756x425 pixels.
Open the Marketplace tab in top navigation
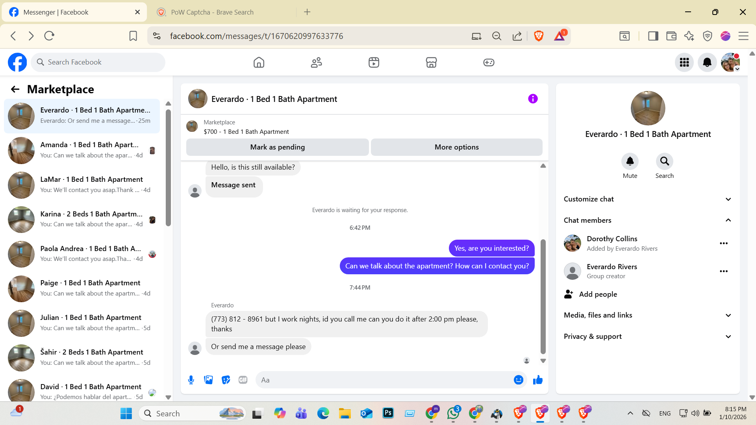[431, 62]
